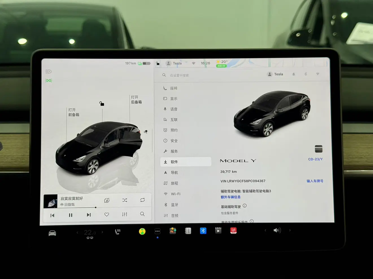The width and height of the screenshot is (373, 279).
Task: Tap the volume speaker icon
Action: tap(277, 230)
